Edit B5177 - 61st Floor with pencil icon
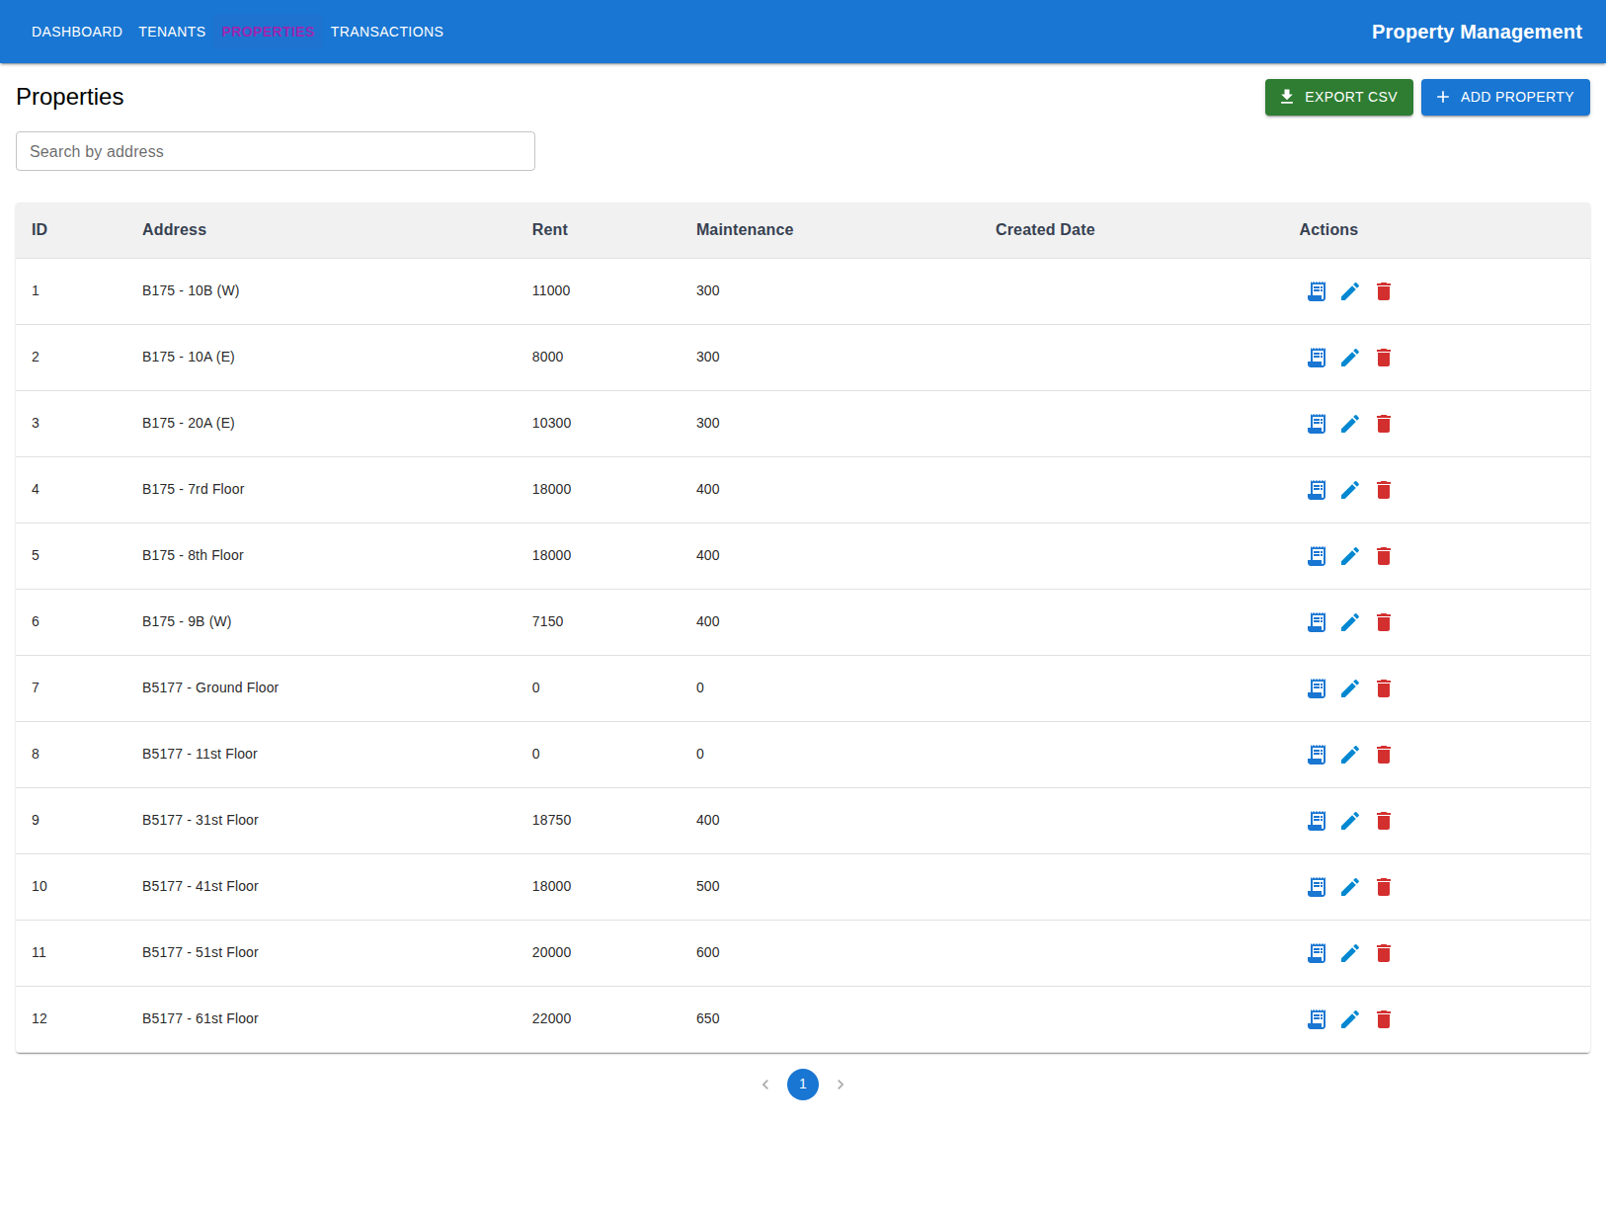The height and width of the screenshot is (1208, 1606). click(1350, 1018)
